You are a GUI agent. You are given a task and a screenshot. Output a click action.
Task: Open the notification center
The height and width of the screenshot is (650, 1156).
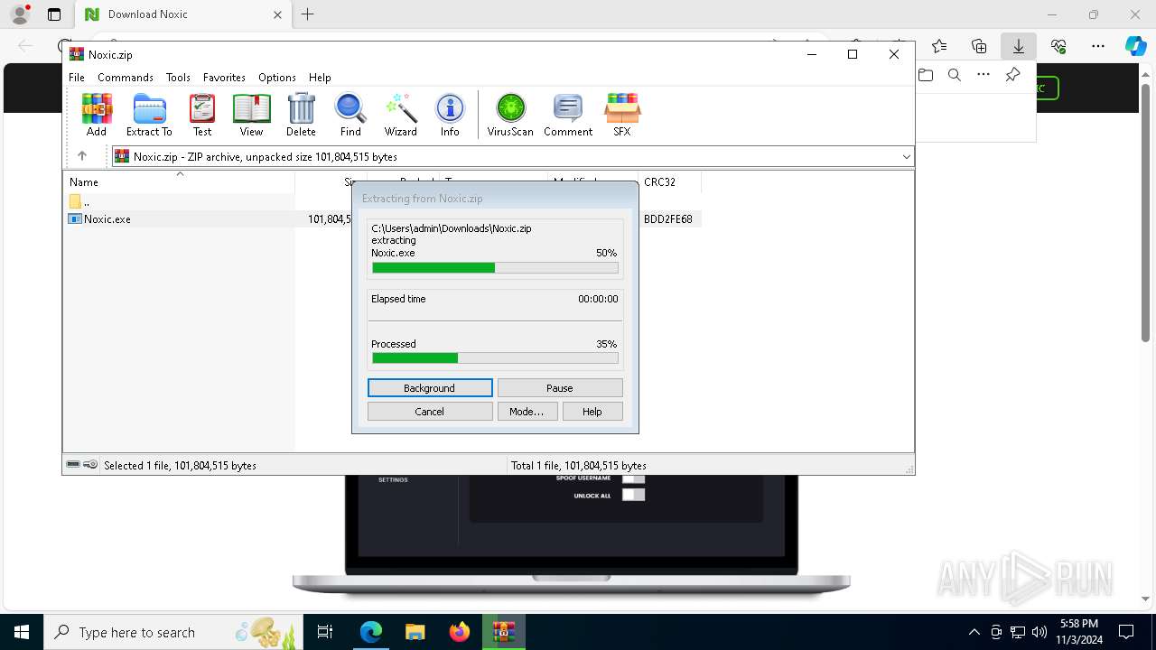(1126, 632)
